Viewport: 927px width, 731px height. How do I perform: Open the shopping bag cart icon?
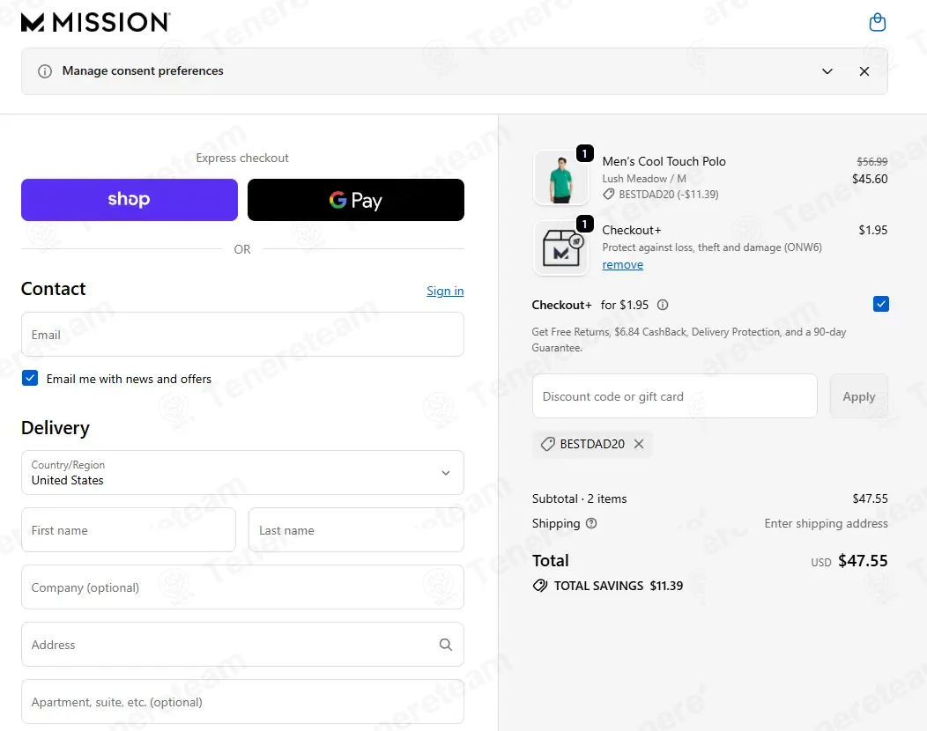tap(878, 22)
